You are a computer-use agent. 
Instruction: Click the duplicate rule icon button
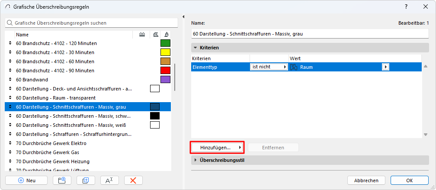click(86, 180)
